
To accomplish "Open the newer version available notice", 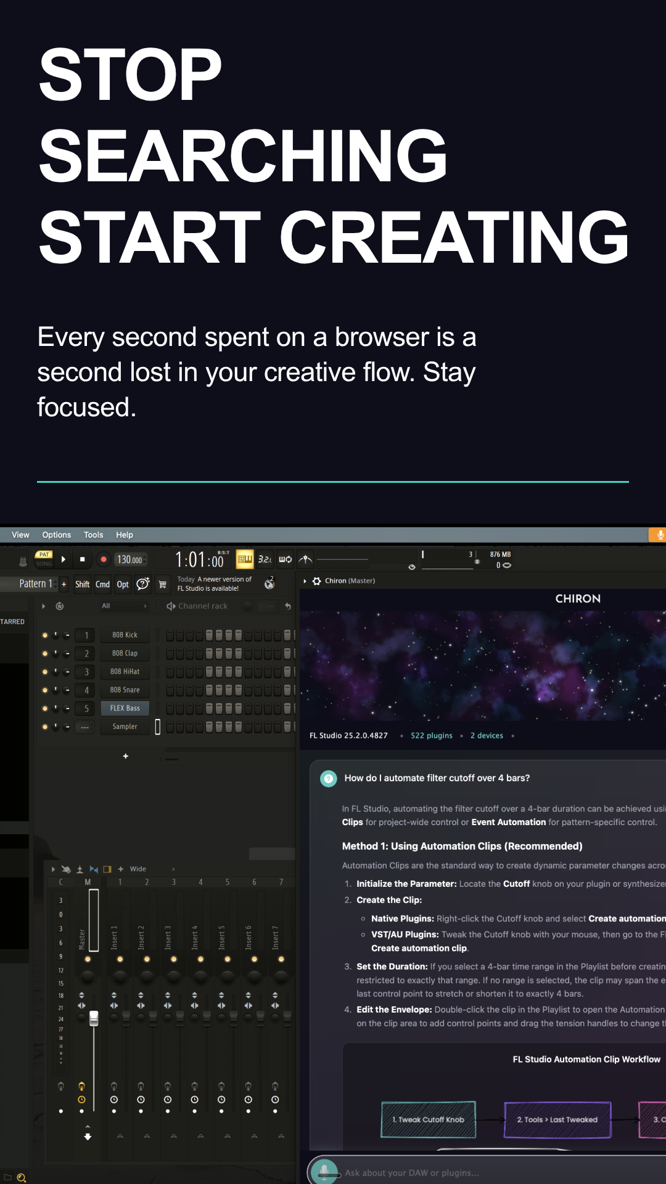I will coord(215,583).
